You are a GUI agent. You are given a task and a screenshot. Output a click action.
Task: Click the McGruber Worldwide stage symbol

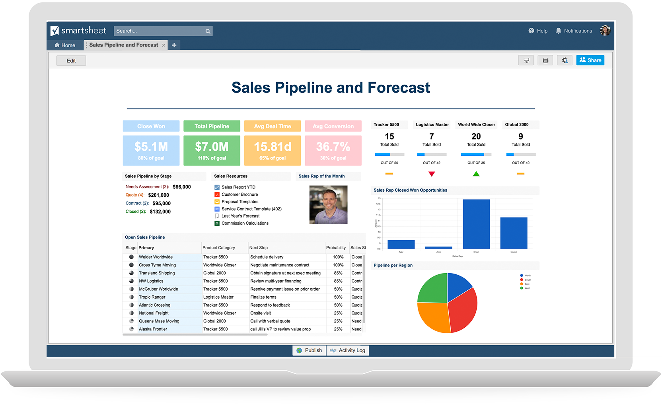coord(131,289)
